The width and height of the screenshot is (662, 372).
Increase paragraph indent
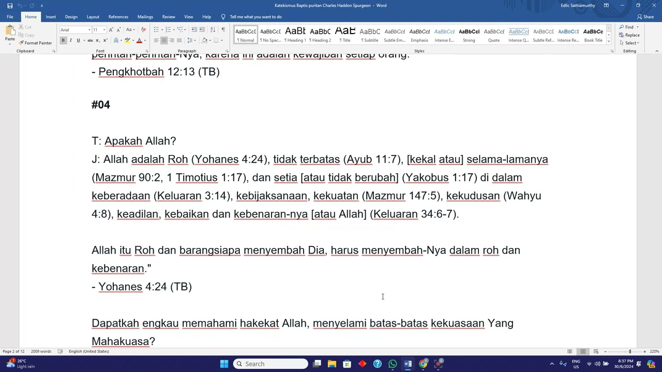coord(202,29)
